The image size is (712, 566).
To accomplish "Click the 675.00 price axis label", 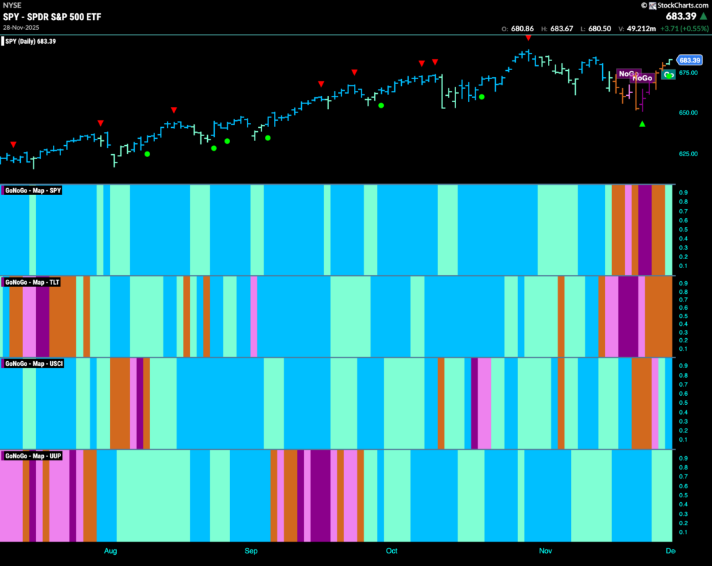I will point(688,72).
